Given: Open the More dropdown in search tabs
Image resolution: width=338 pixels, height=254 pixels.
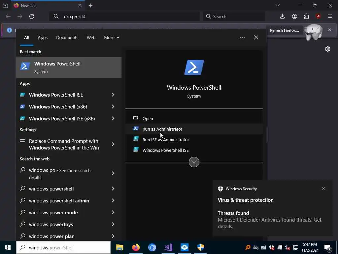Looking at the screenshot, I should coord(112,38).
